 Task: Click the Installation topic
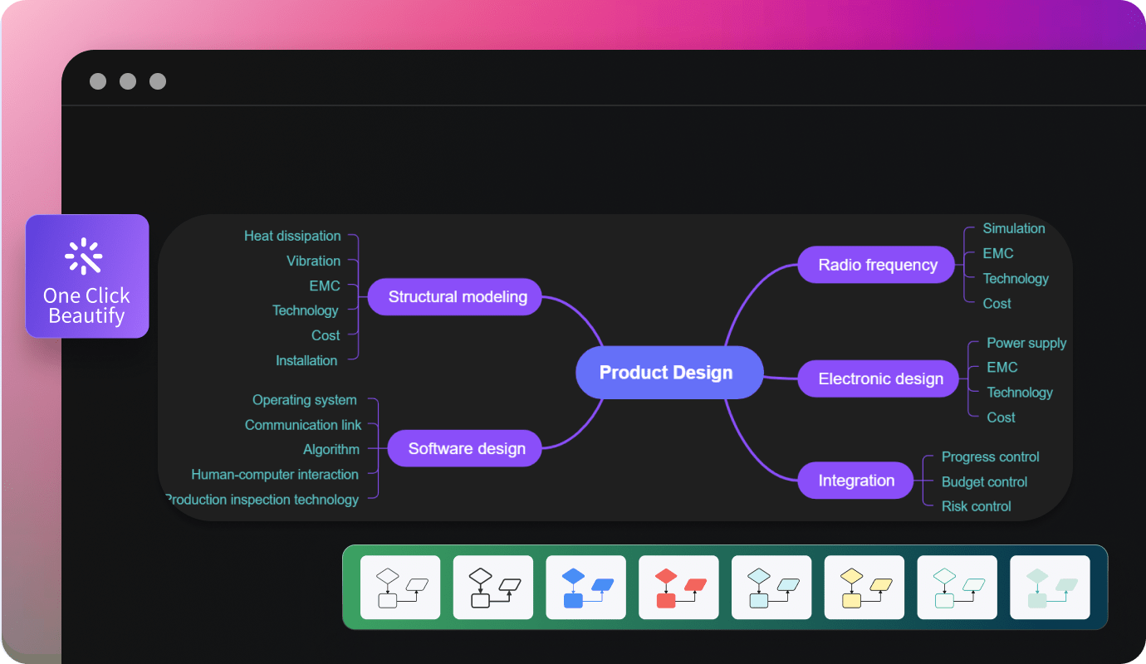306,360
